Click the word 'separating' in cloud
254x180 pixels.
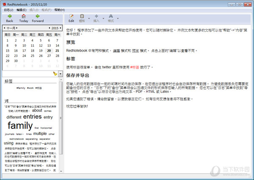click(32, 139)
